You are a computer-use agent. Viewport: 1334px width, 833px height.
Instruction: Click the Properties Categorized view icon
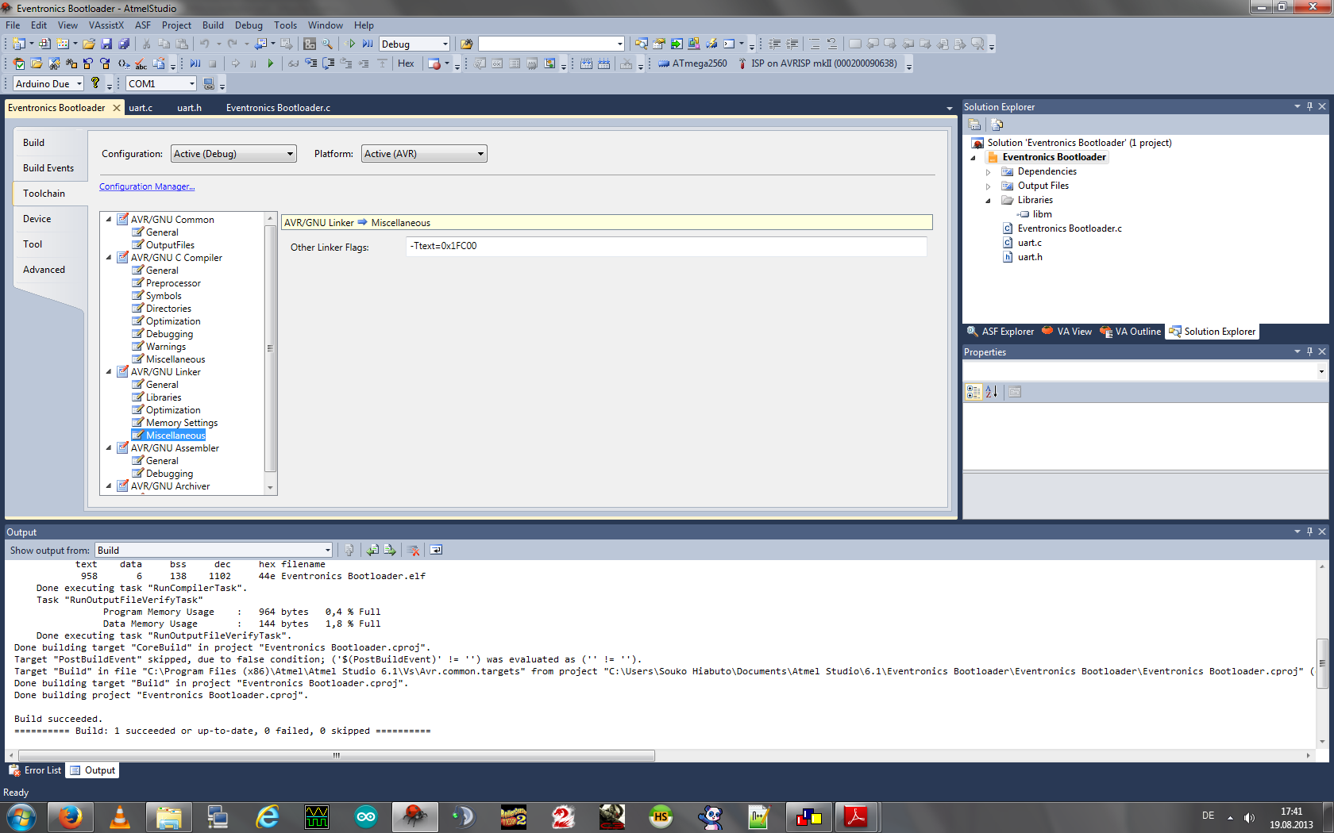(974, 392)
